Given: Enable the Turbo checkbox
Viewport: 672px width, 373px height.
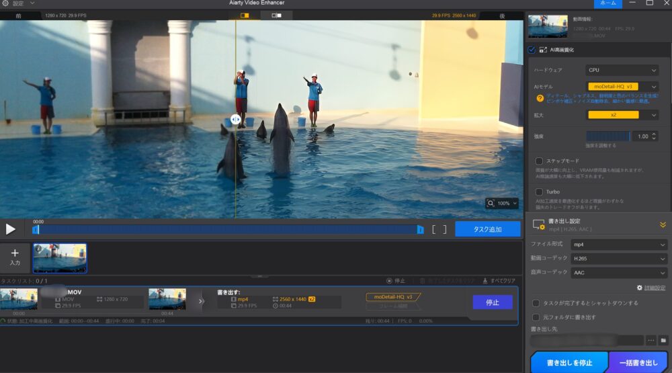Looking at the screenshot, I should 539,192.
